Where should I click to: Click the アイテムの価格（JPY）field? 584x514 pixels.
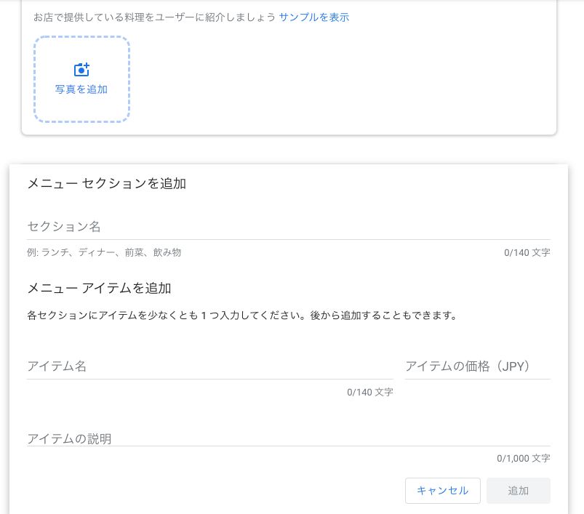478,366
